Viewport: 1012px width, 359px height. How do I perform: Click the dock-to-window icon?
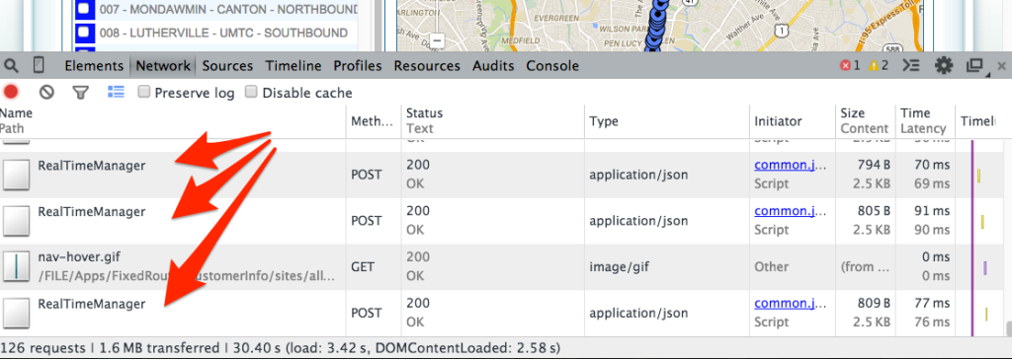[973, 66]
